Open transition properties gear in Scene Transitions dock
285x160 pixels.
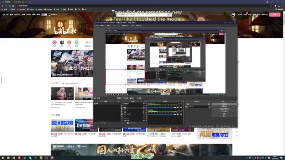click(209, 104)
